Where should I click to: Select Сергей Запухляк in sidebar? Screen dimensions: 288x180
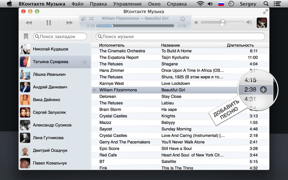coord(55,112)
